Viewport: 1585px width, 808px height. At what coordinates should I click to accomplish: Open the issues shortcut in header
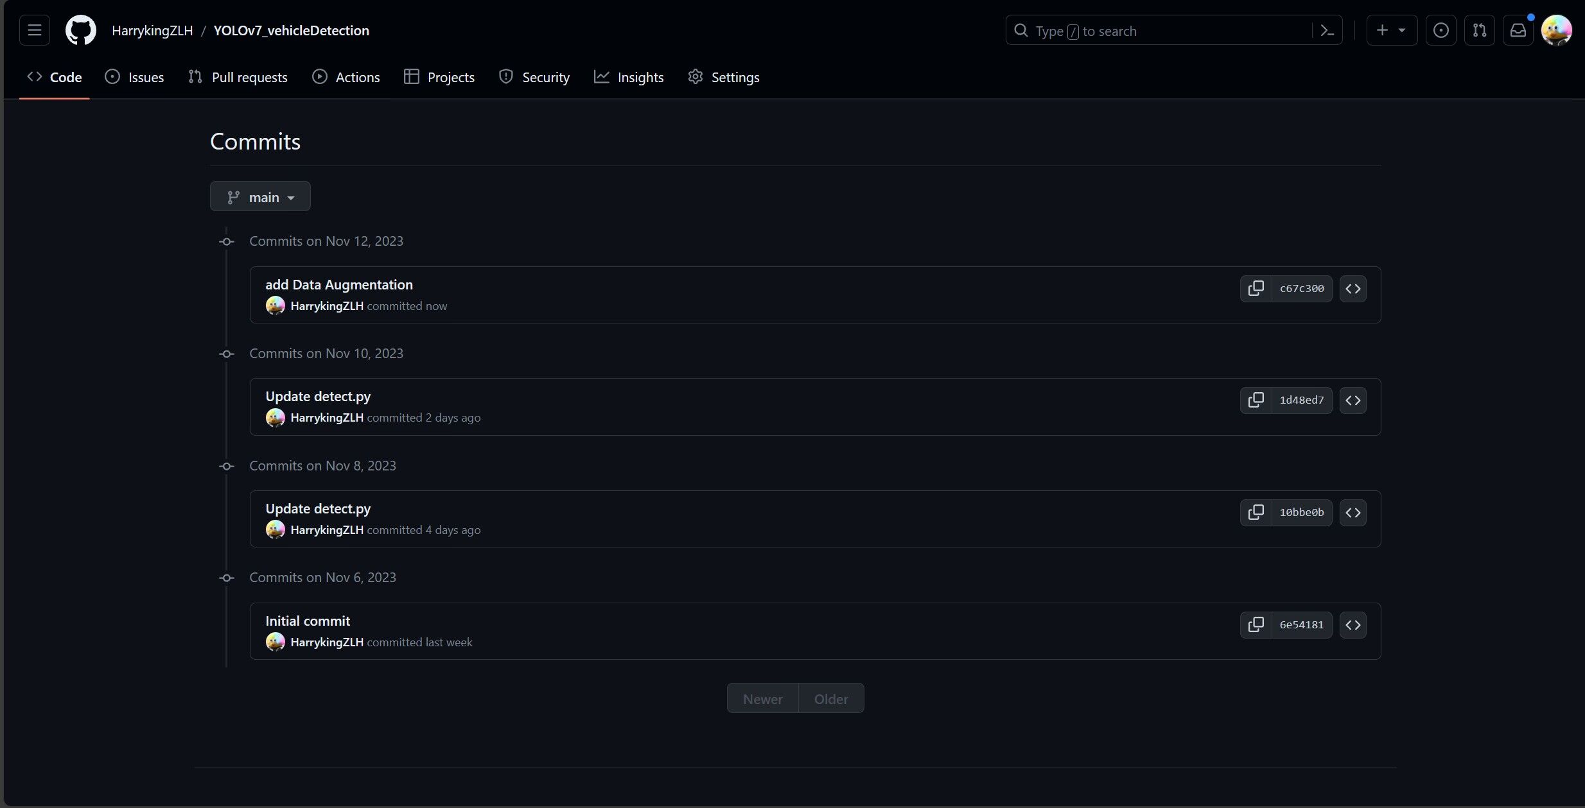coord(1441,30)
